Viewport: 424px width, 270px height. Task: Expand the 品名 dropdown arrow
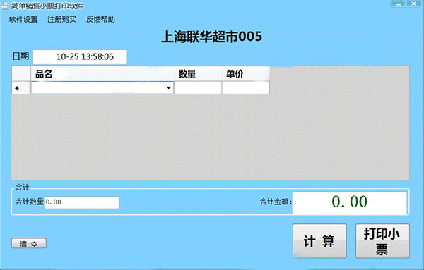click(x=169, y=88)
